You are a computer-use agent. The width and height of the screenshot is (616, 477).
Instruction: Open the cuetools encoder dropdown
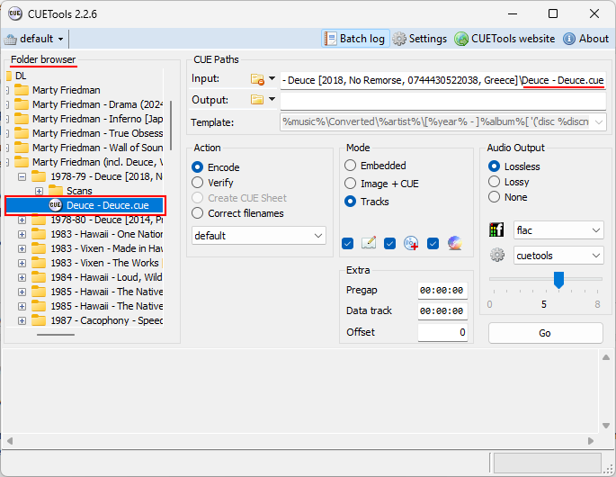558,256
